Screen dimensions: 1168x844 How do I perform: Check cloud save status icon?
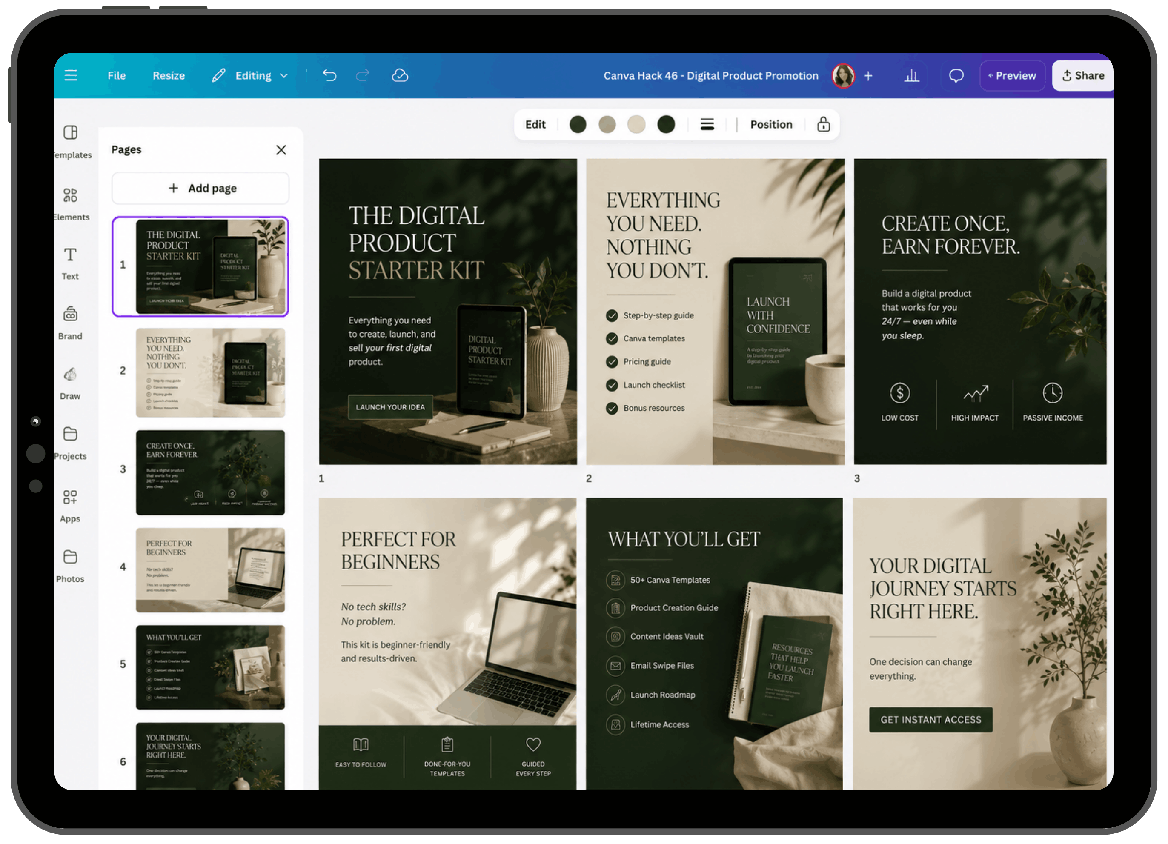pyautogui.click(x=400, y=76)
